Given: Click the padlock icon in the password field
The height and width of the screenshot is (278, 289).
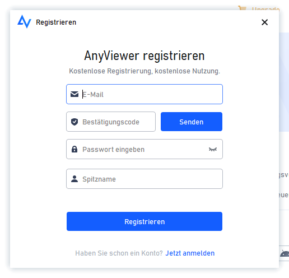Looking at the screenshot, I should point(74,149).
